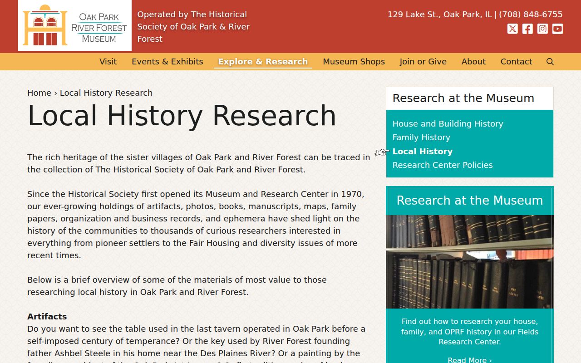
Task: Click the Oak Park River Forest Museum logo
Action: [75, 25]
